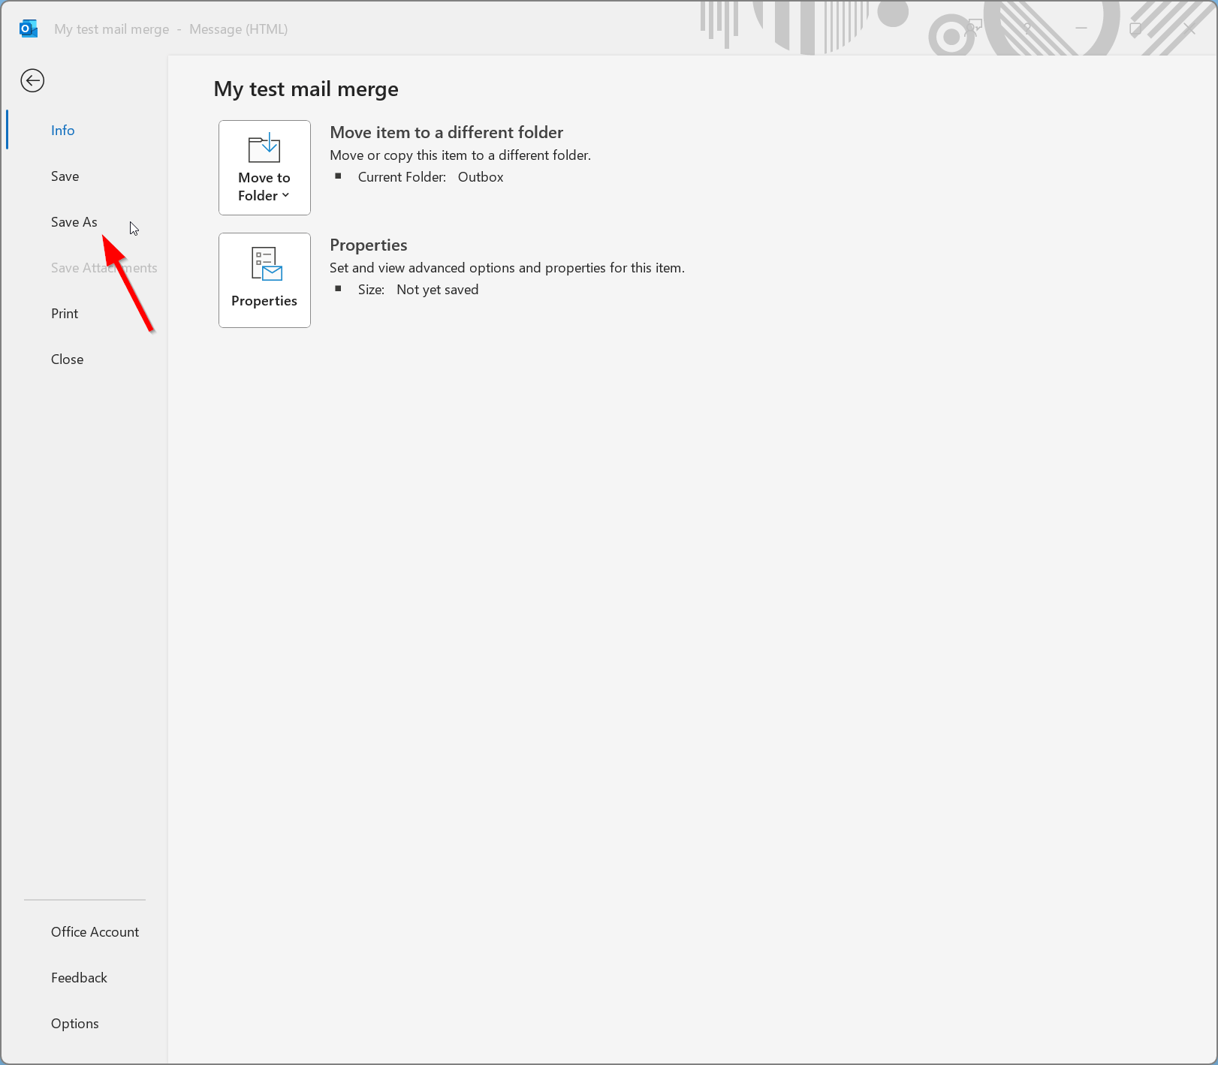The image size is (1218, 1065).
Task: Expand the Move to Folder dropdown chevron
Action: (285, 196)
